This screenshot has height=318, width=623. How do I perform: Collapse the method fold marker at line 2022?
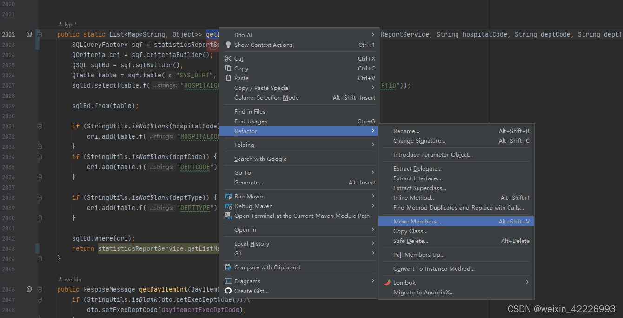tap(40, 34)
